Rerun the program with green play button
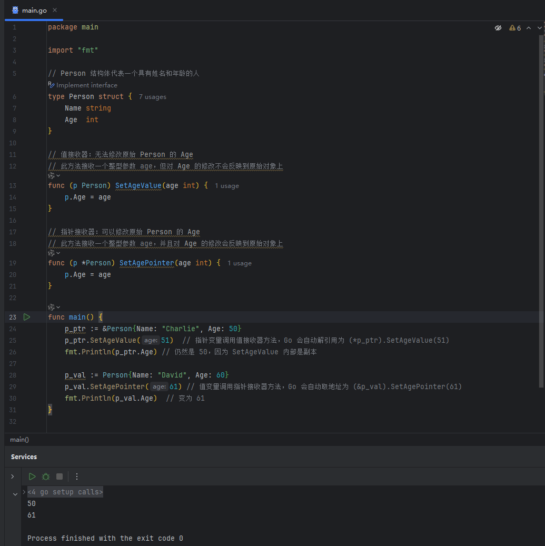 pos(32,476)
